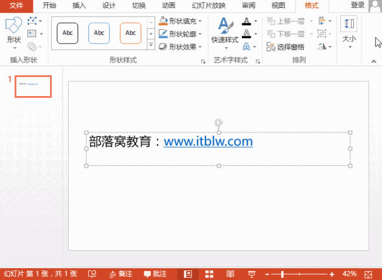Click the 形状填充 paint bucket icon
Image resolution: width=382 pixels, height=280 pixels.
[163, 21]
